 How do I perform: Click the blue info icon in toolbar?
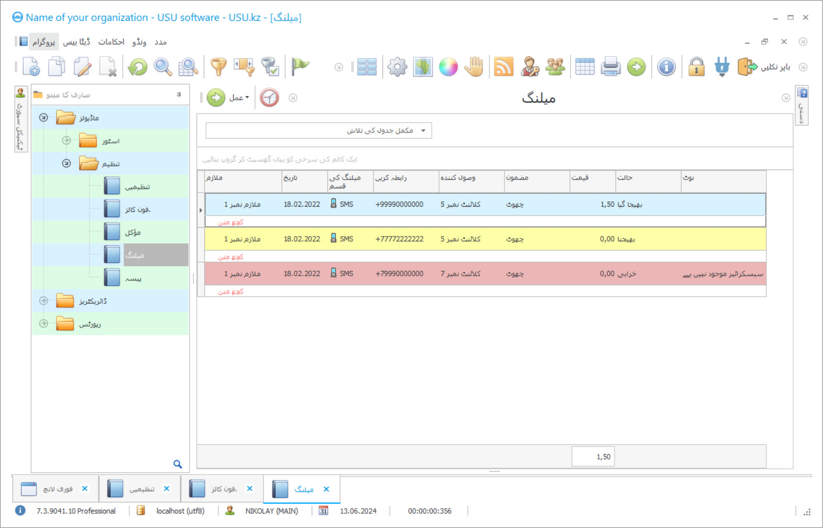666,67
